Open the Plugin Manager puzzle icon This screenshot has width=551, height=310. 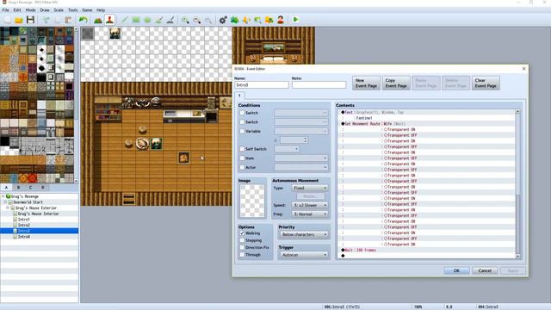click(x=235, y=20)
